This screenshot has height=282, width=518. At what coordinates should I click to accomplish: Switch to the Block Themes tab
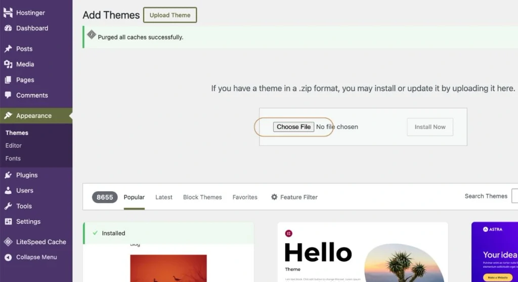point(202,197)
